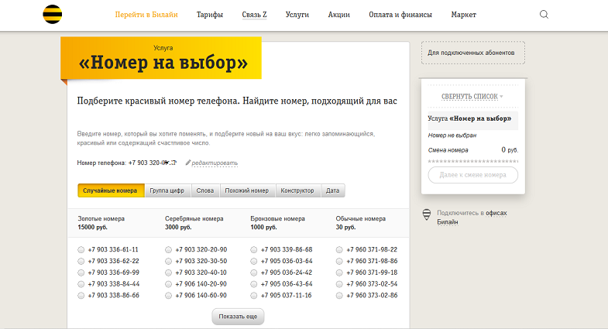608x329 pixels.
Task: Click the pencil edit icon by phone number
Action: (x=188, y=163)
